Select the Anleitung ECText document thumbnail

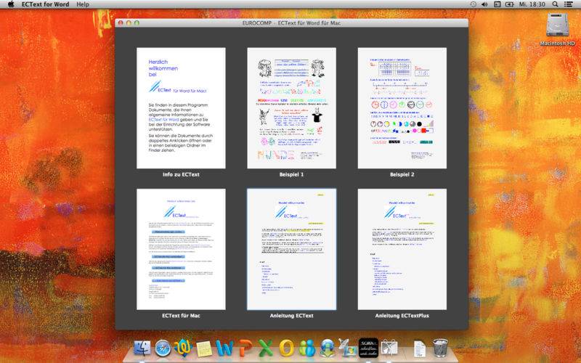tap(292, 249)
